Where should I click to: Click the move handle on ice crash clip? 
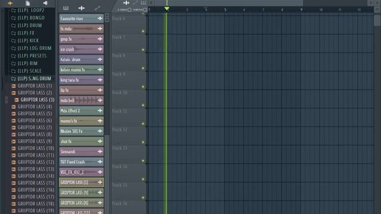[x=100, y=49]
